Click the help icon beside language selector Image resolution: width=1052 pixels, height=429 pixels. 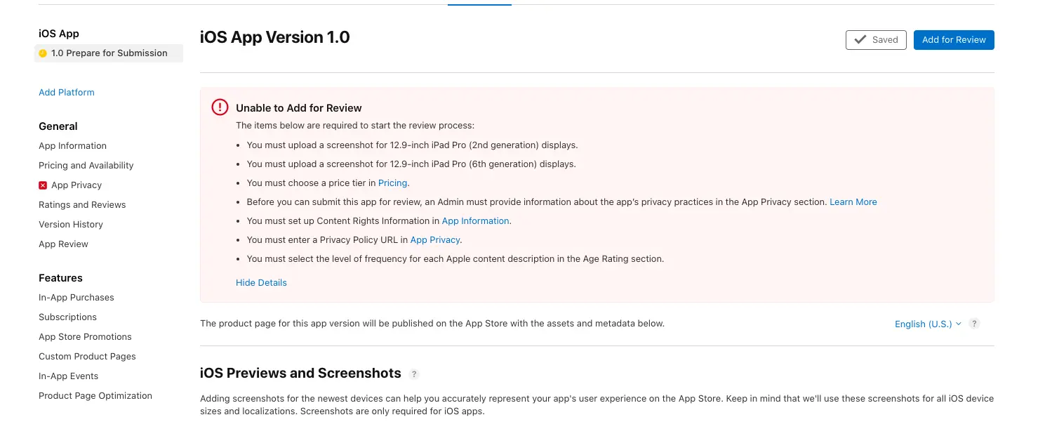coord(974,324)
